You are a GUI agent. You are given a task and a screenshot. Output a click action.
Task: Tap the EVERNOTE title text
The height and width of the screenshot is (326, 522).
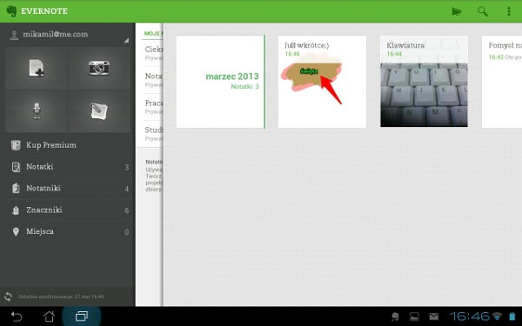(44, 11)
